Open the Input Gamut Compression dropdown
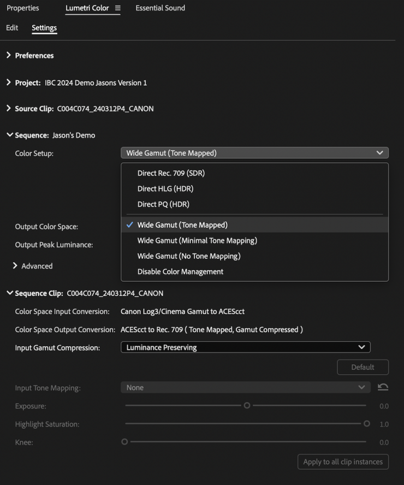The width and height of the screenshot is (404, 485). (x=245, y=347)
